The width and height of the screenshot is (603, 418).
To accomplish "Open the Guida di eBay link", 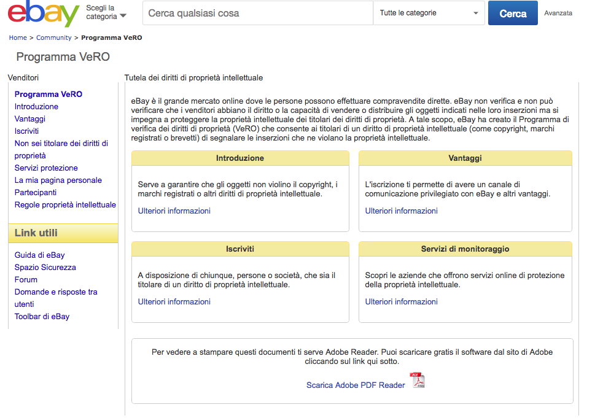I will coord(40,255).
